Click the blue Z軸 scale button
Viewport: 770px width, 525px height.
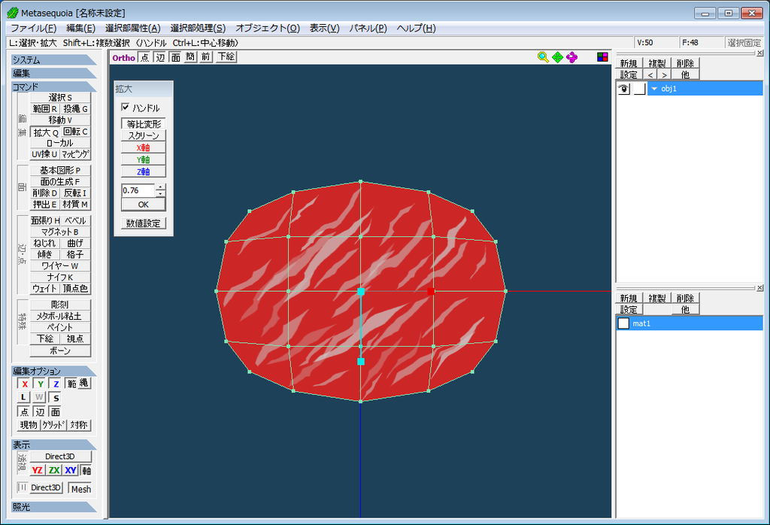click(x=144, y=171)
